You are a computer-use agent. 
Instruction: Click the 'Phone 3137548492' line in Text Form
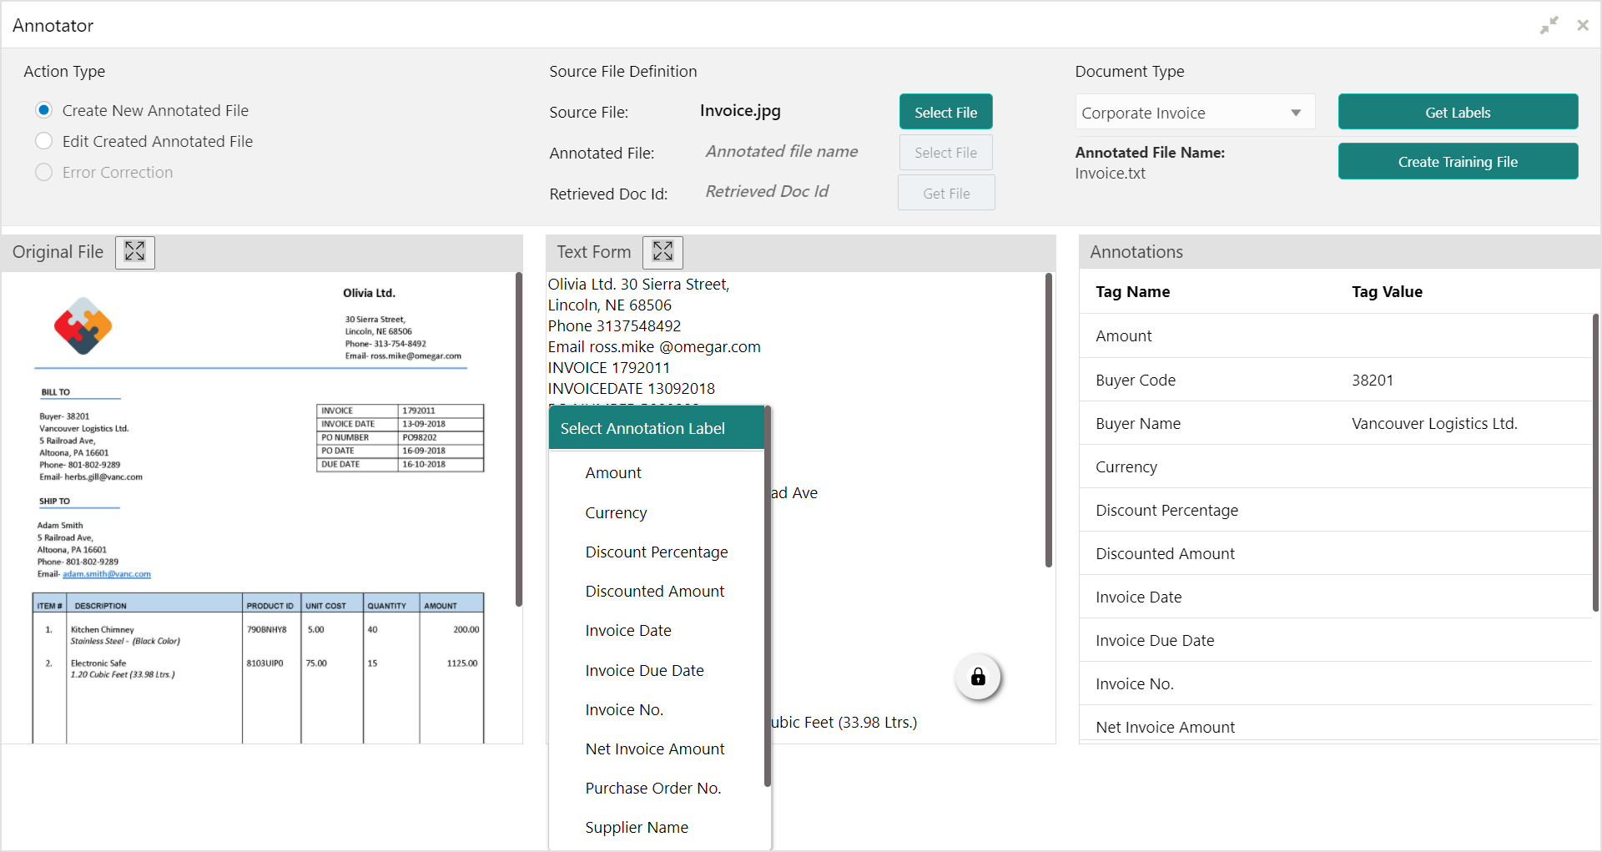coord(614,325)
